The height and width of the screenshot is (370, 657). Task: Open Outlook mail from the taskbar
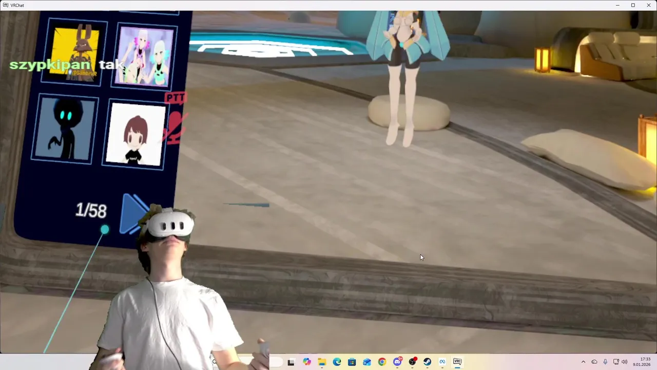367,362
